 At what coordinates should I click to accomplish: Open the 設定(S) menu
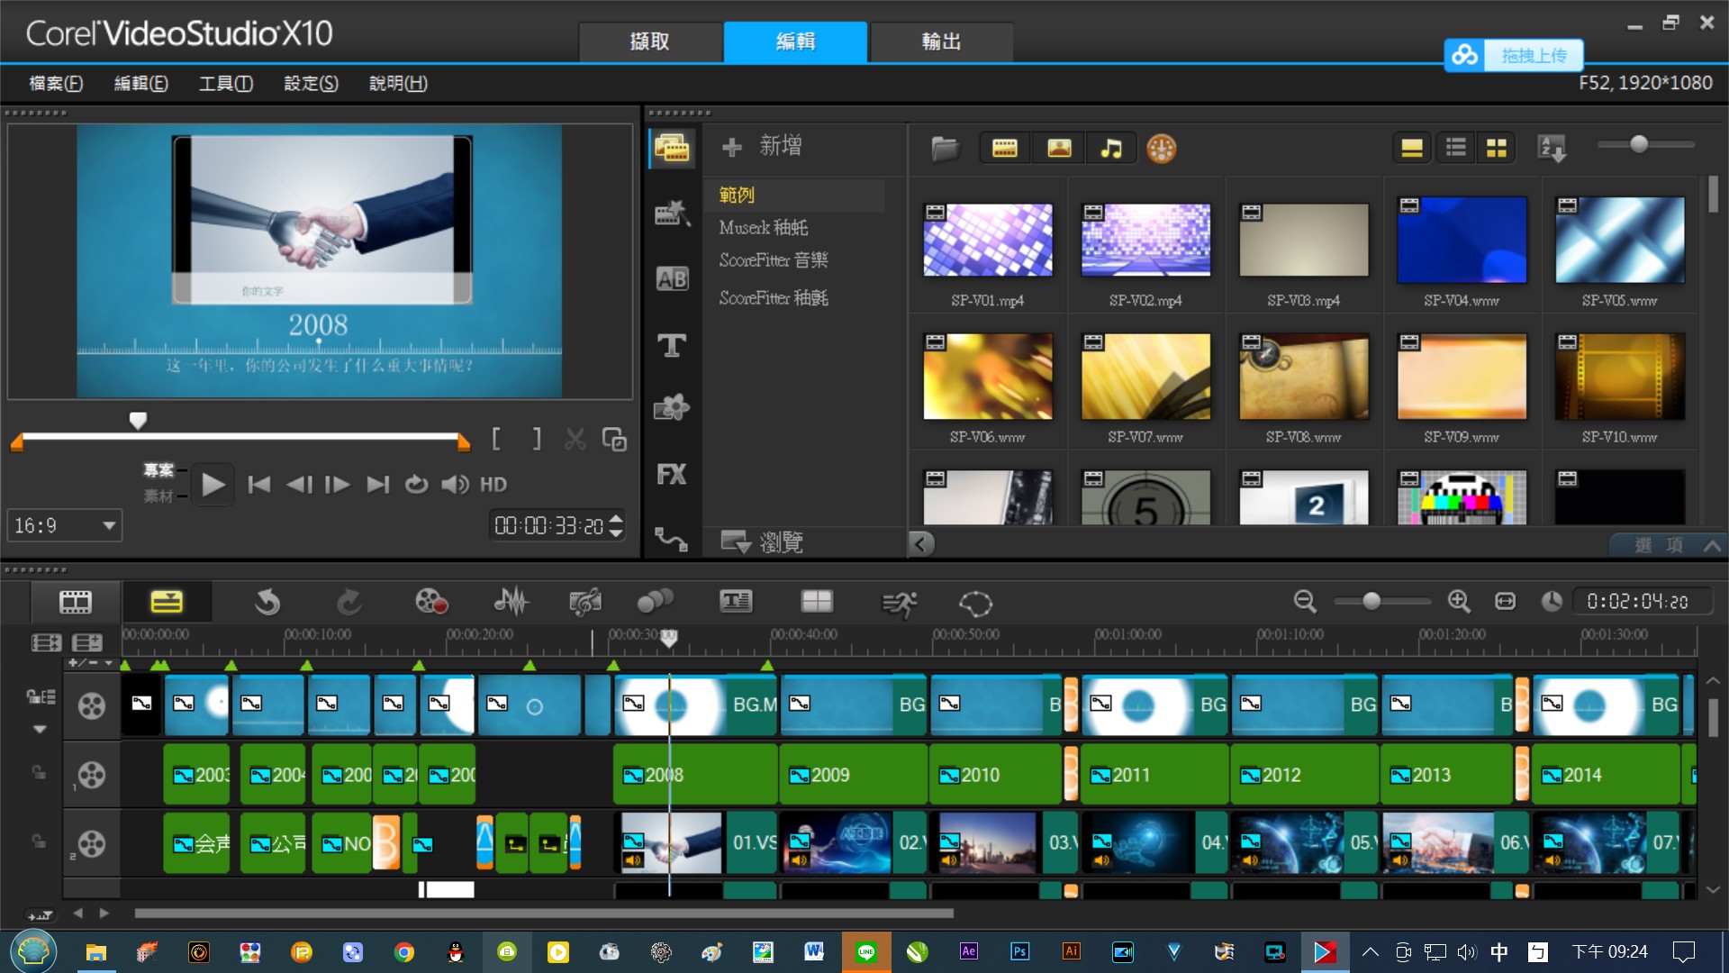point(311,83)
